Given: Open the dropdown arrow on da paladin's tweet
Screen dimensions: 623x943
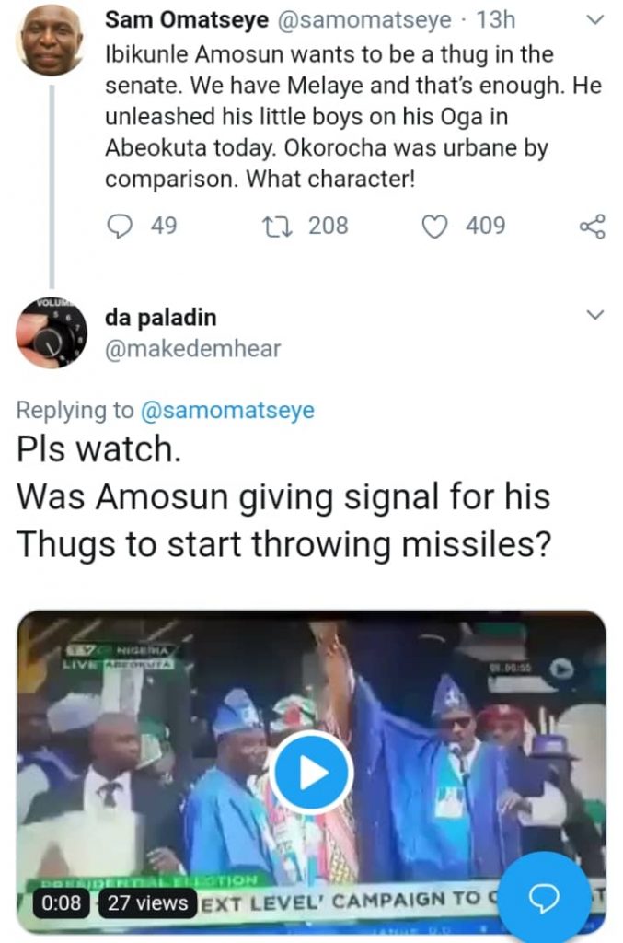Looking at the screenshot, I should (x=594, y=316).
